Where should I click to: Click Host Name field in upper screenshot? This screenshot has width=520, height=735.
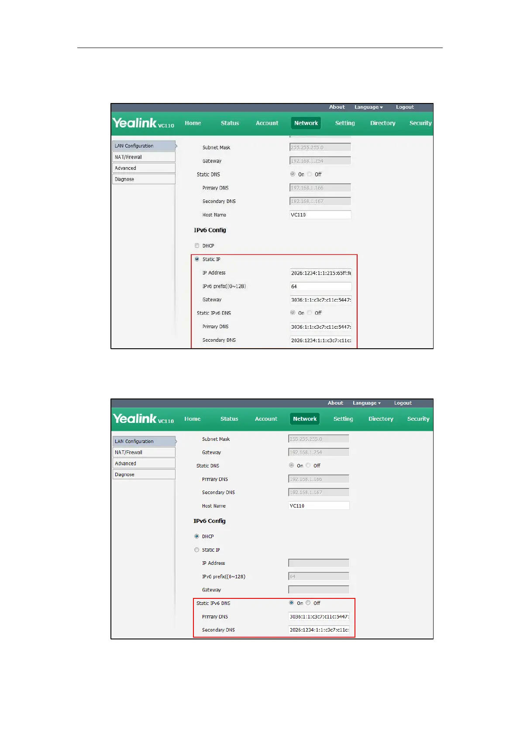tap(320, 215)
